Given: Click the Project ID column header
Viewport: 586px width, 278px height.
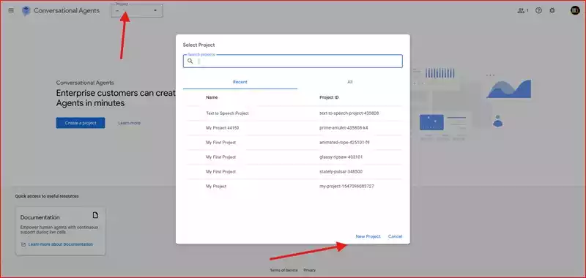Looking at the screenshot, I should [329, 97].
